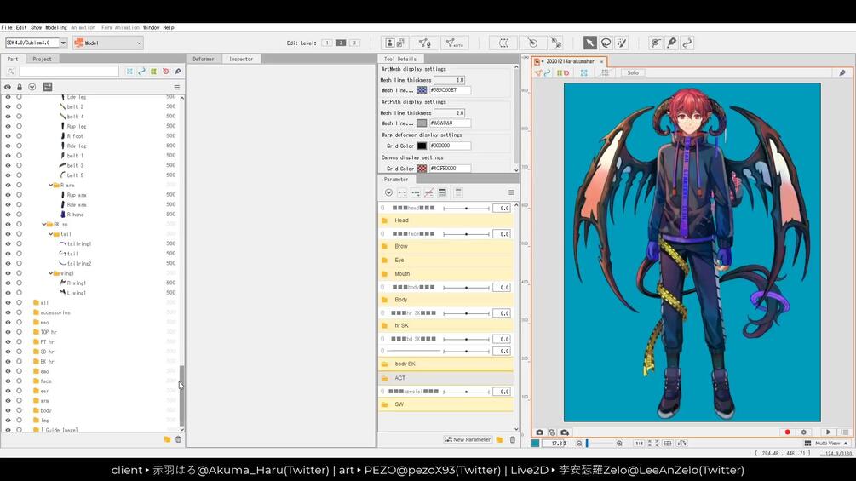Set Edit Level to 1
Screen dimensions: 856x481
click(326, 43)
